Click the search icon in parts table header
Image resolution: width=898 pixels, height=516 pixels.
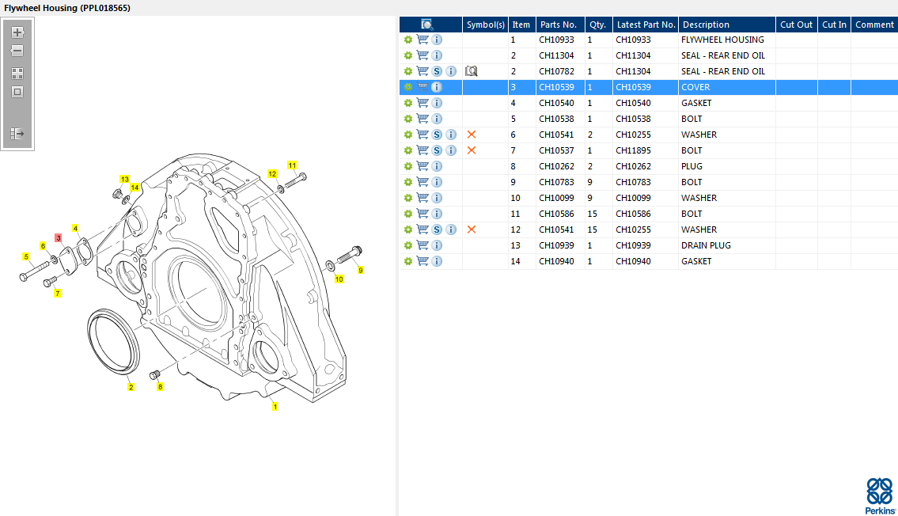[x=427, y=25]
